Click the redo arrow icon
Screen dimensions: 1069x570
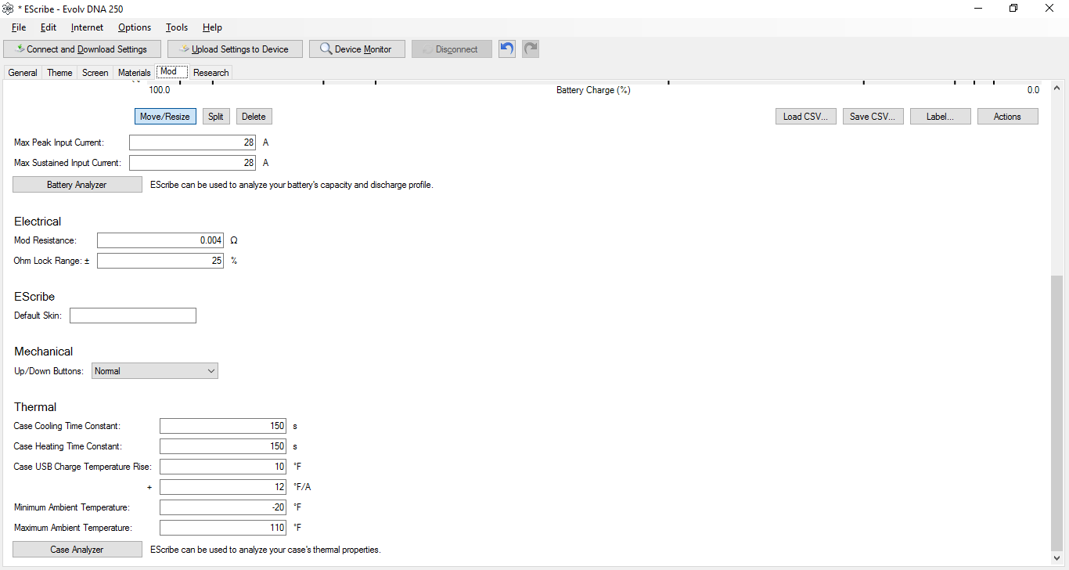point(531,49)
